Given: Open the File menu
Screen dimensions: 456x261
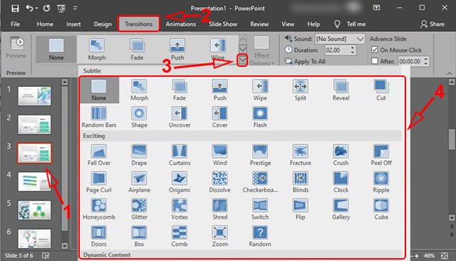Looking at the screenshot, I should pyautogui.click(x=15, y=24).
